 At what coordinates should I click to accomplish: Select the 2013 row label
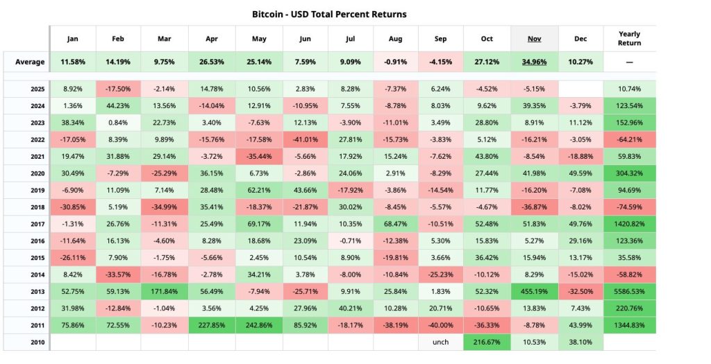(37, 292)
